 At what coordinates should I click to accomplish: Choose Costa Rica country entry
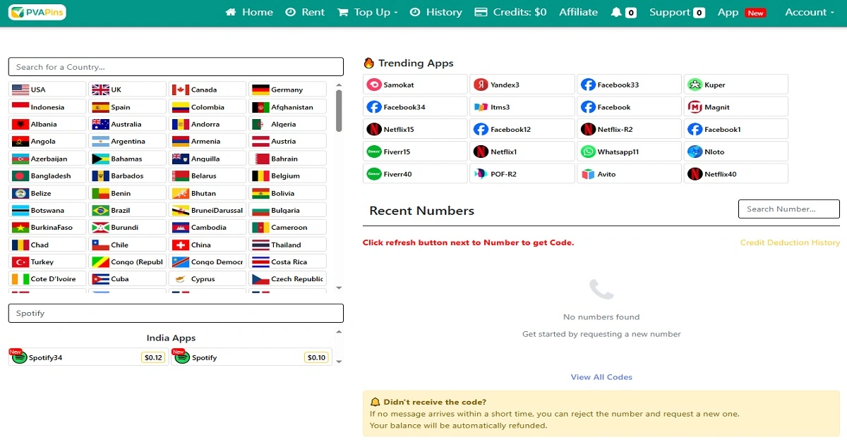288,261
